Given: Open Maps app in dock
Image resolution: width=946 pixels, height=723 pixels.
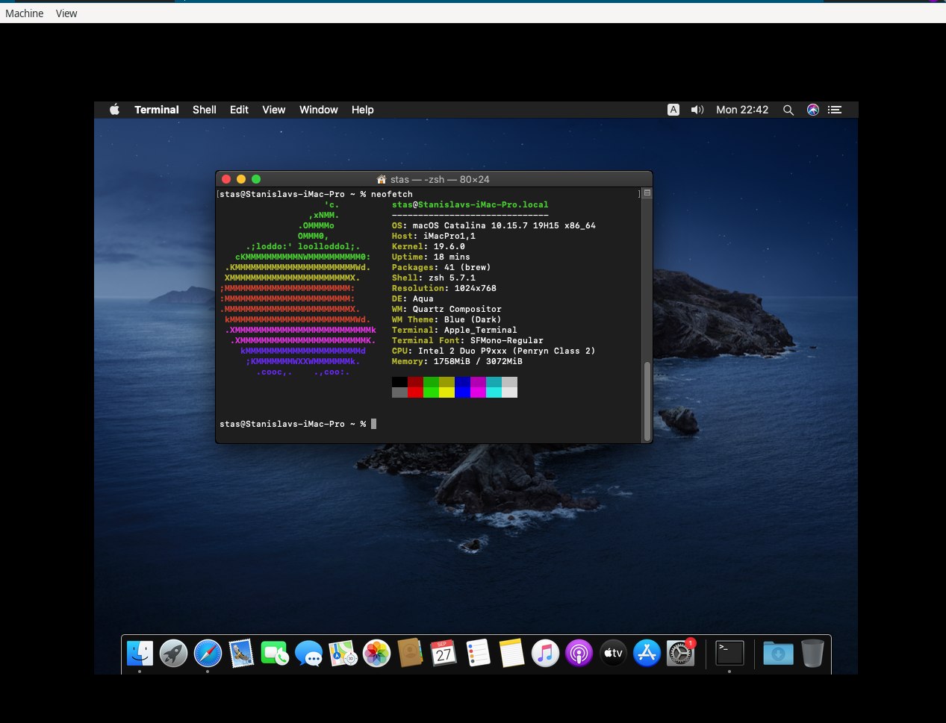Looking at the screenshot, I should pos(343,654).
